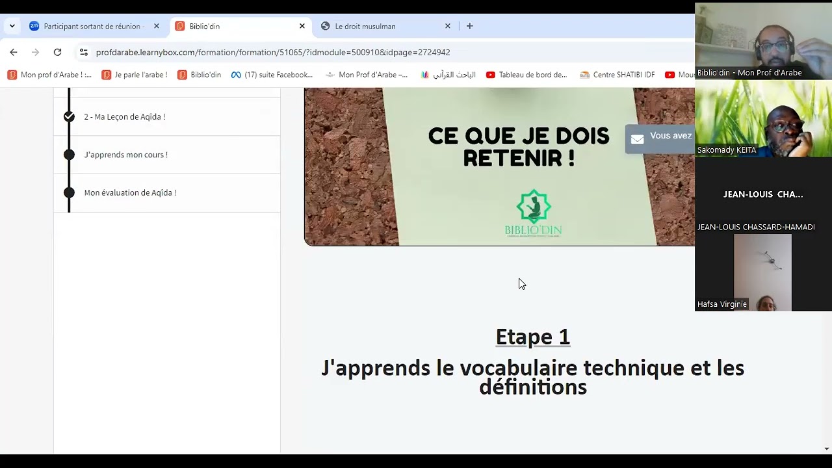Close the Le droit musulman tab
This screenshot has height=468, width=832.
(447, 26)
